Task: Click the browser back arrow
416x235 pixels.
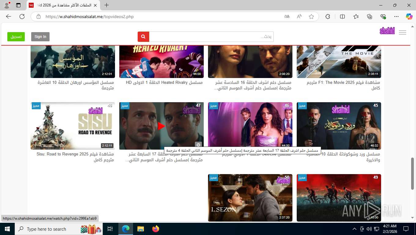Action: [9, 17]
